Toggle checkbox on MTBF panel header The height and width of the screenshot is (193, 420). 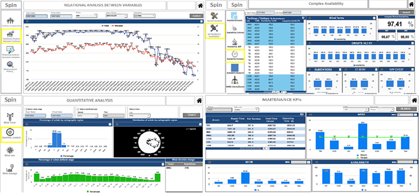[x=415, y=114]
